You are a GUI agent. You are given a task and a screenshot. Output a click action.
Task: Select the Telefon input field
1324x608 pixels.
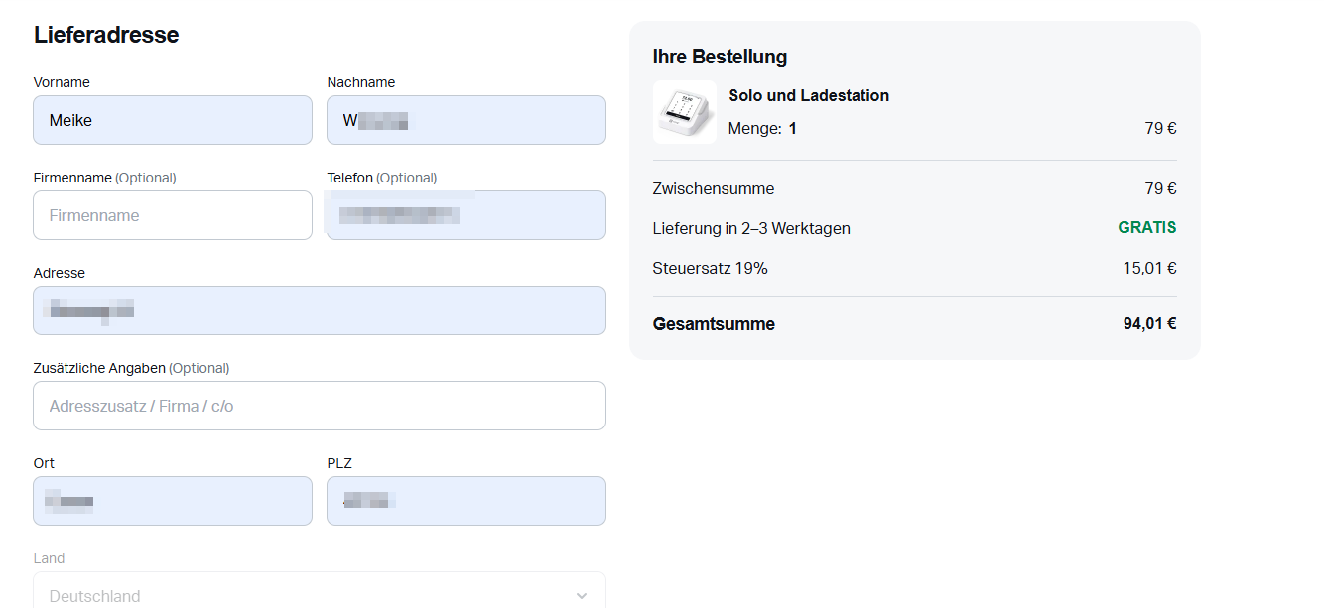coord(466,215)
